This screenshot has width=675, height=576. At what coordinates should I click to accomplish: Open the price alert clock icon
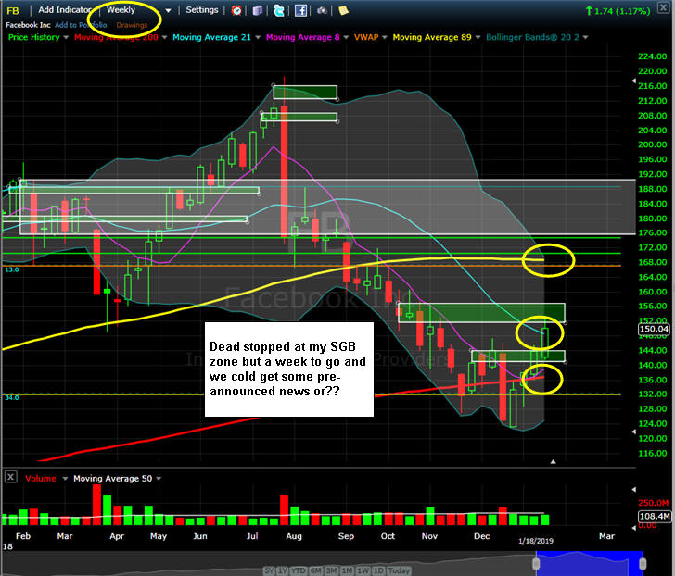pos(236,10)
